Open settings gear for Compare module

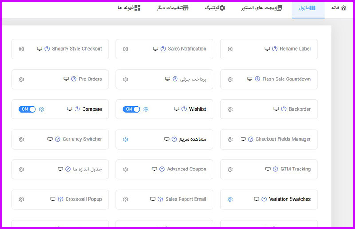click(42, 110)
